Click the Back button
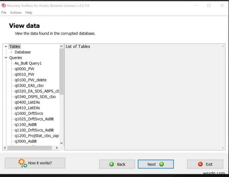This screenshot has width=229, height=177. coord(117,164)
